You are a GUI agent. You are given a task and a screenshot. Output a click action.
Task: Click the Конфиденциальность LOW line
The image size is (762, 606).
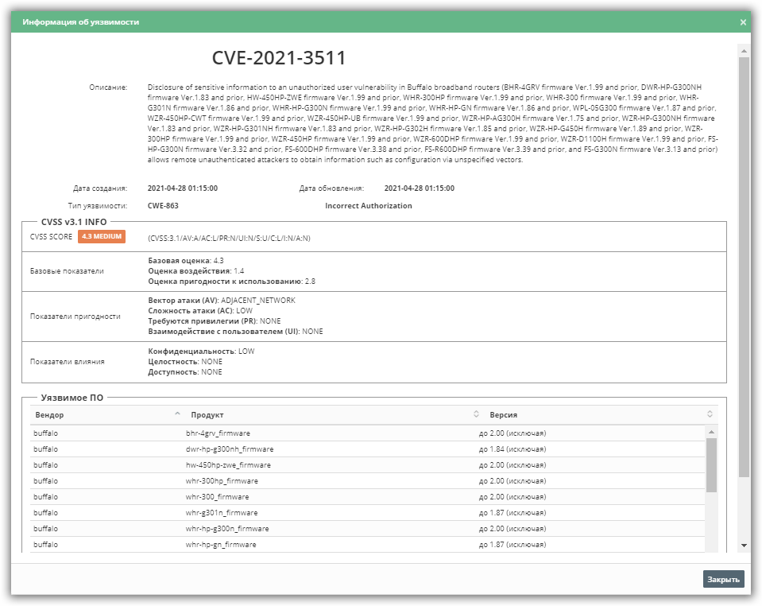[x=201, y=352]
